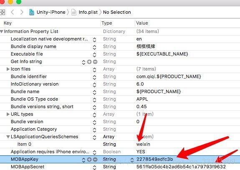Click the Value column header
This screenshot has width=240, height=170.
click(142, 23)
